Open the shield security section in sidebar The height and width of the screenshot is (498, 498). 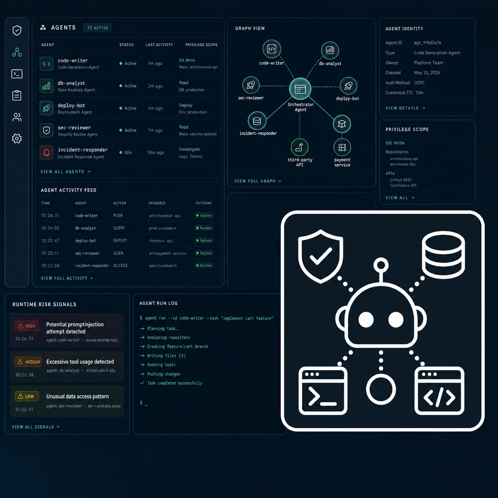pyautogui.click(x=17, y=31)
